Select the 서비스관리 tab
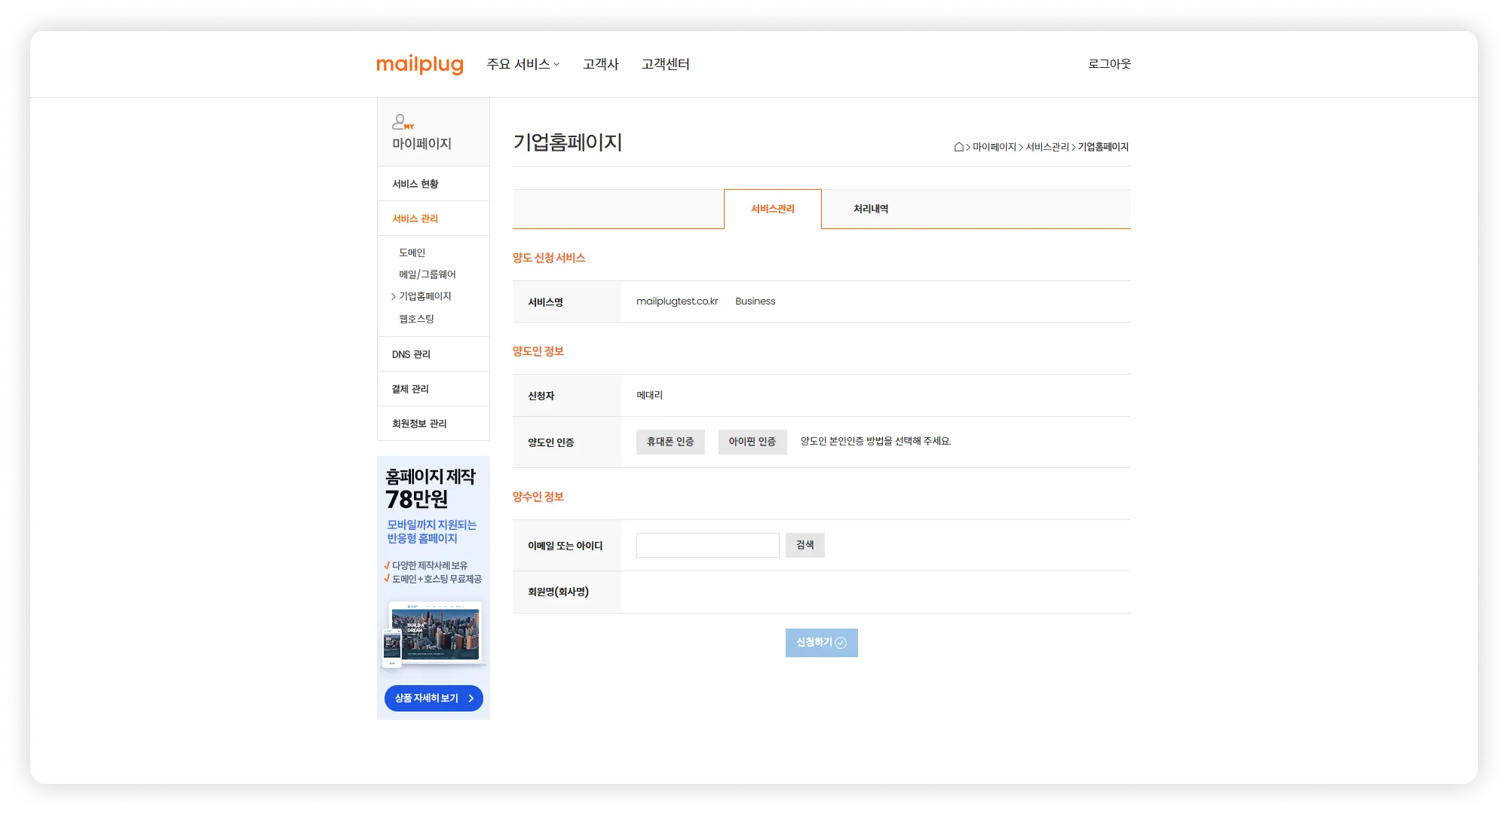 point(772,209)
